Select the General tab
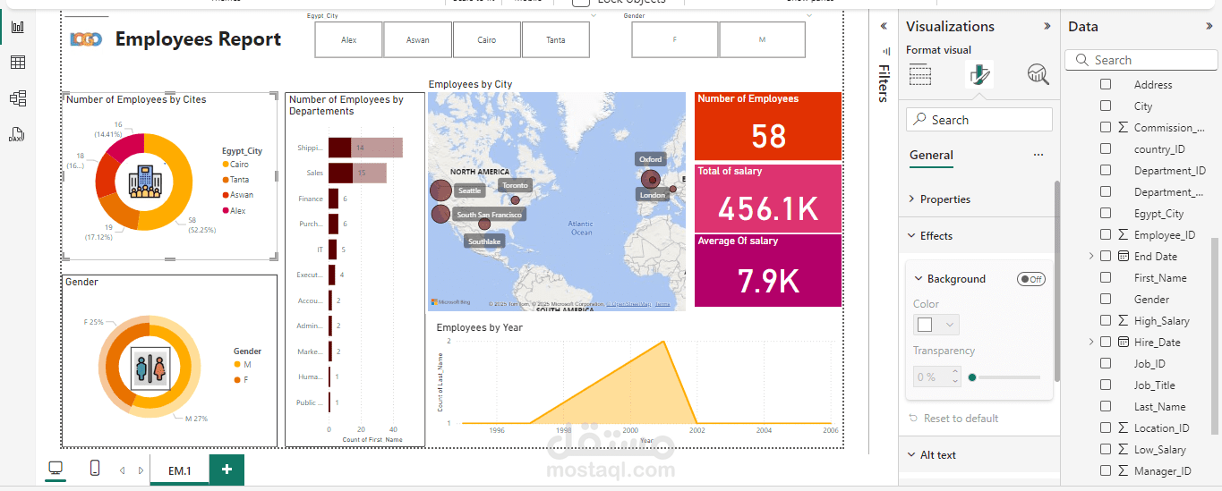This screenshot has width=1222, height=491. point(931,155)
